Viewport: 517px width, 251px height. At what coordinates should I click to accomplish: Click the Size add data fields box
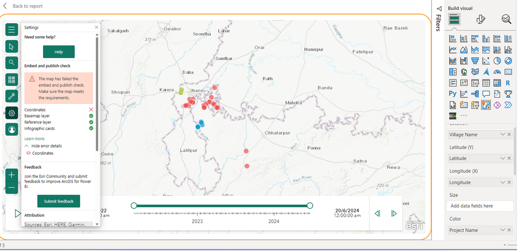click(480, 206)
